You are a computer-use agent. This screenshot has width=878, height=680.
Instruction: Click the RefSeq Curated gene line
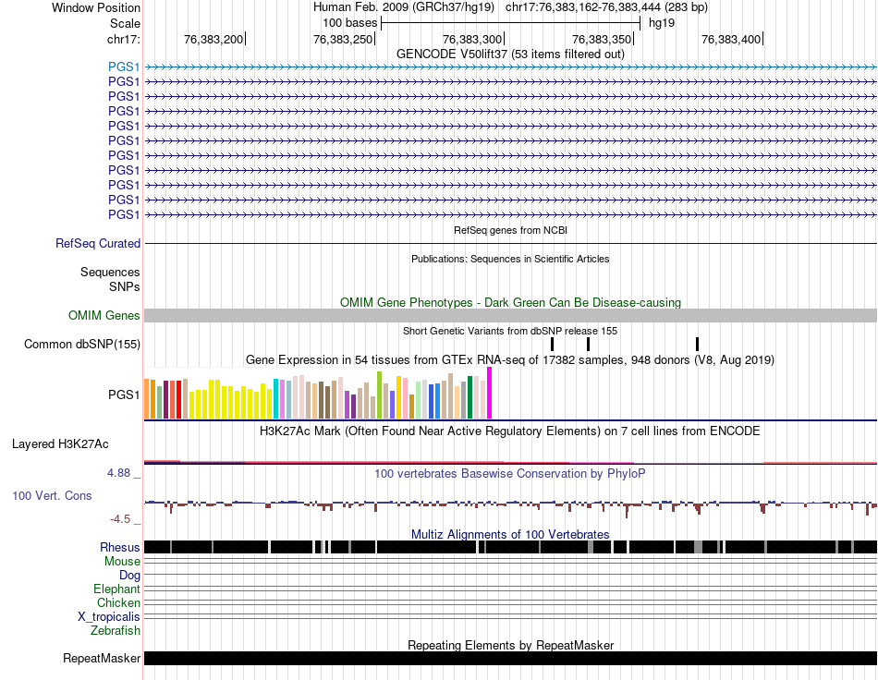point(510,244)
